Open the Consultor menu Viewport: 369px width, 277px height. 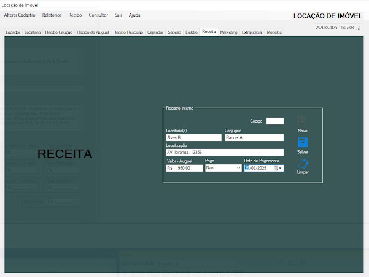pos(98,15)
